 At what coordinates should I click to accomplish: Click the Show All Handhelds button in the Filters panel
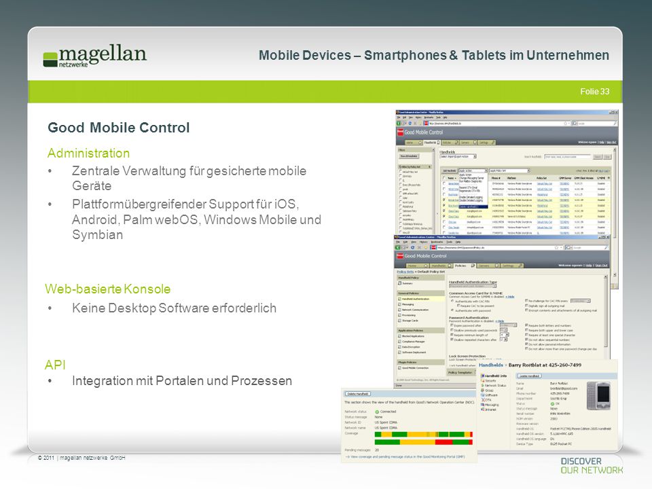point(409,156)
